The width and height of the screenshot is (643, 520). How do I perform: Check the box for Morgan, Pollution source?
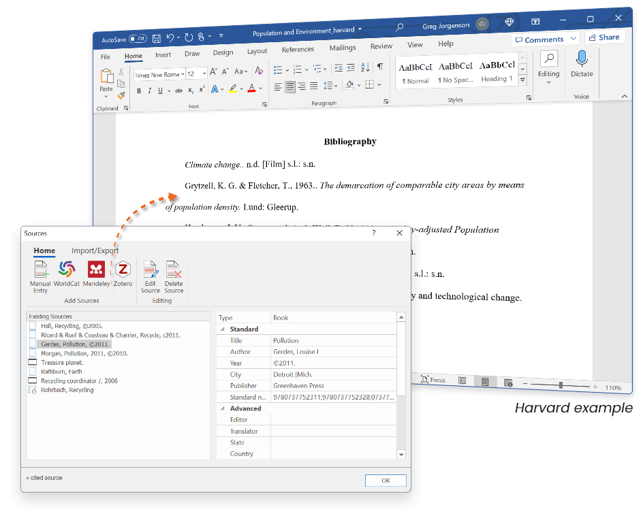(33, 353)
